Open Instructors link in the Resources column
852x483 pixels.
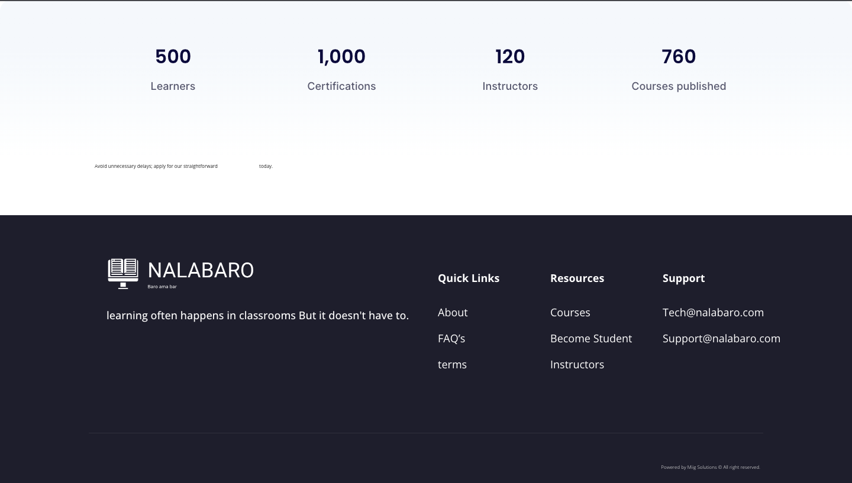[x=577, y=364]
